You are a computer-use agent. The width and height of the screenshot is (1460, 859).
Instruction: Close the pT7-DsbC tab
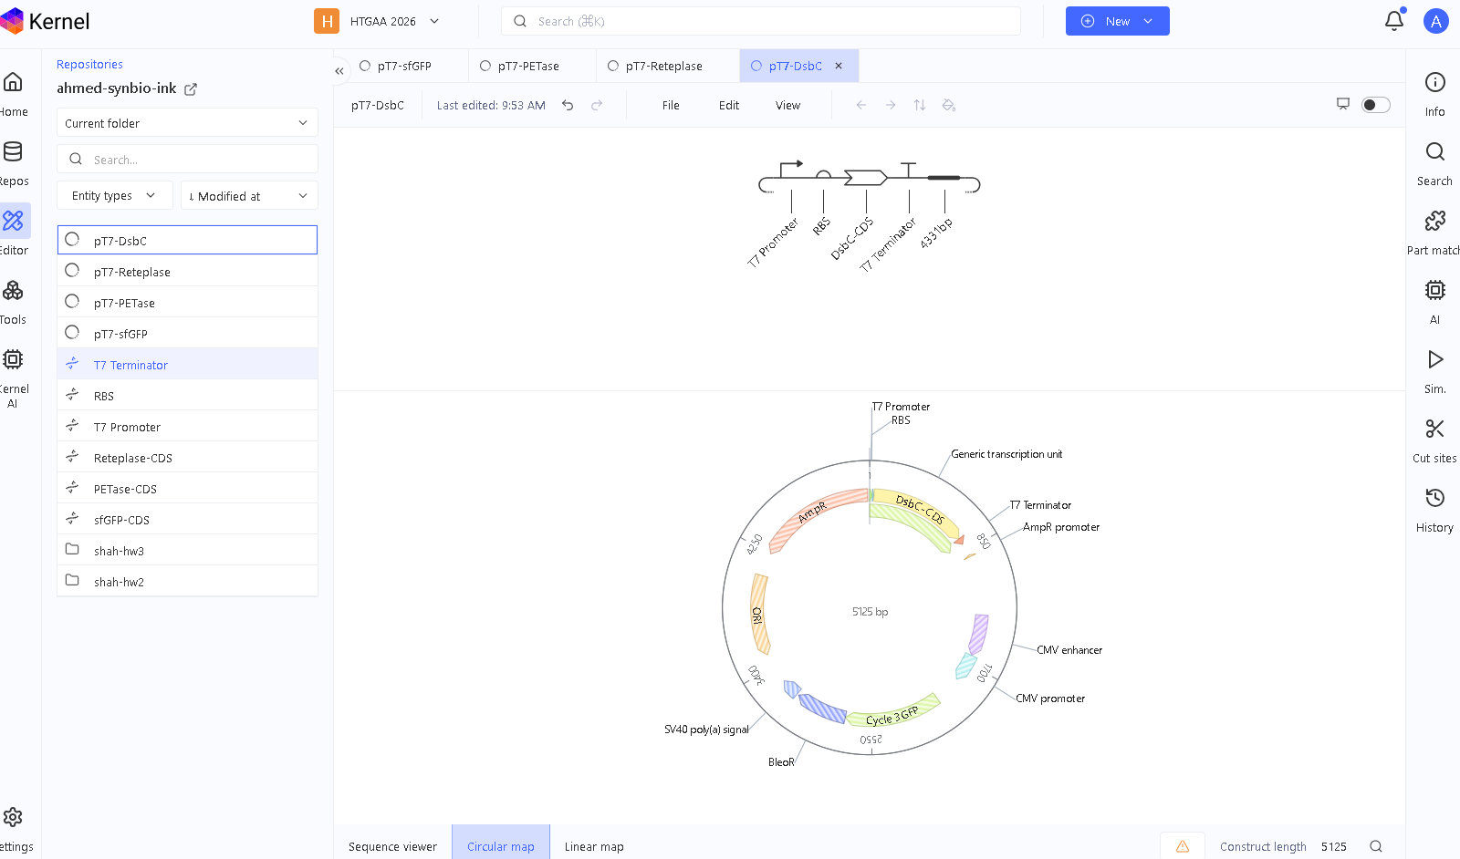839,66
